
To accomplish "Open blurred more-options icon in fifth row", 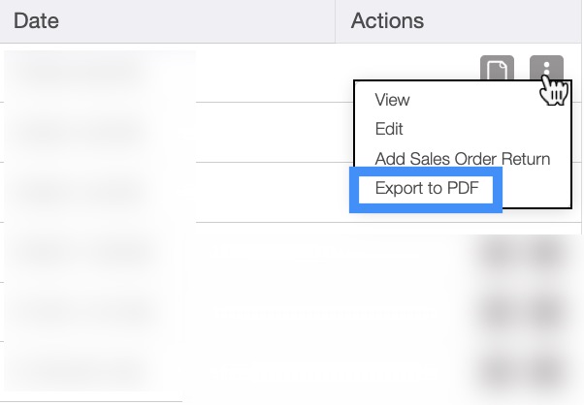I will [x=548, y=312].
